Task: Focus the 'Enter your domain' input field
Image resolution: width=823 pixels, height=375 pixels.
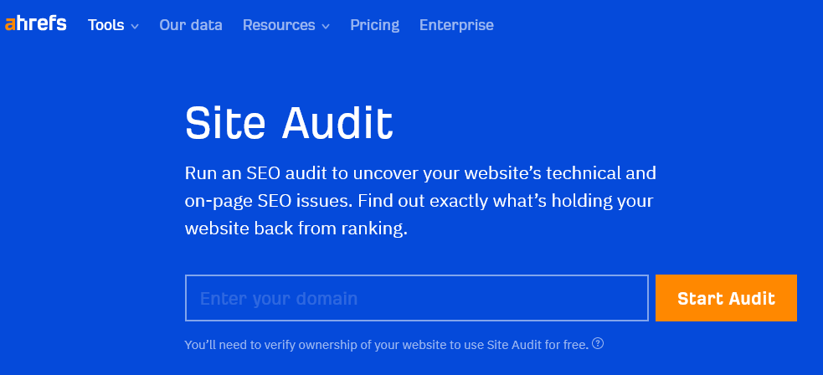Action: (x=416, y=298)
